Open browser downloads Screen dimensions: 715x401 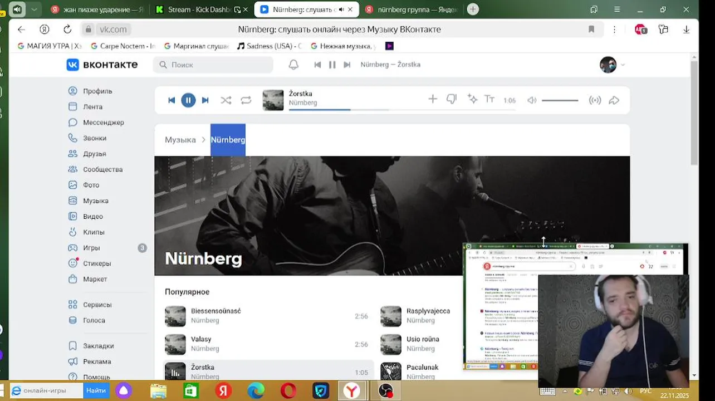click(x=687, y=30)
